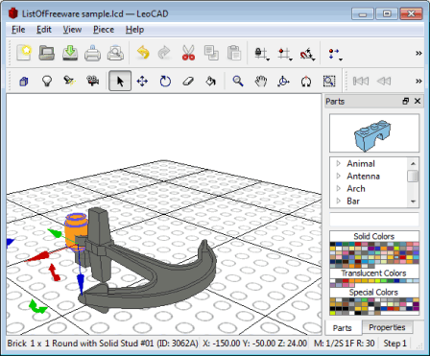Go to first step button
This screenshot has width=430, height=356.
pos(361,82)
